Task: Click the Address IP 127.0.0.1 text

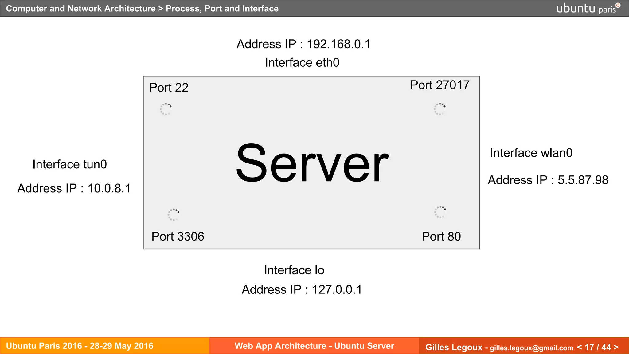Action: pyautogui.click(x=302, y=289)
